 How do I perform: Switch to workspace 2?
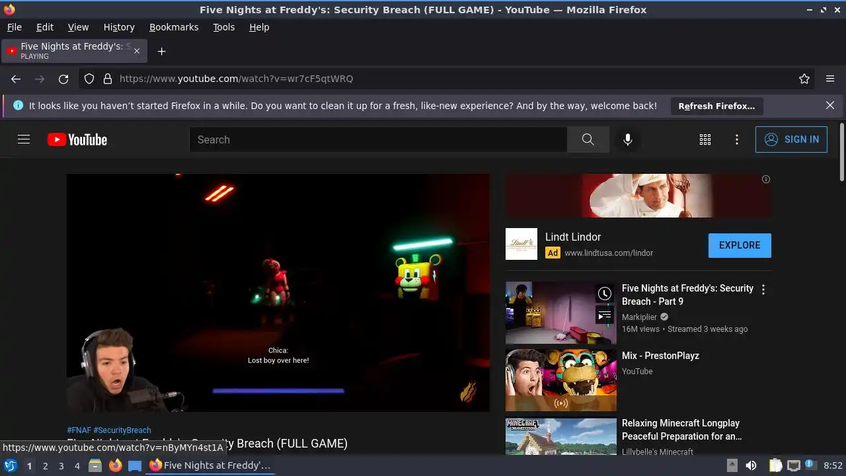click(45, 466)
